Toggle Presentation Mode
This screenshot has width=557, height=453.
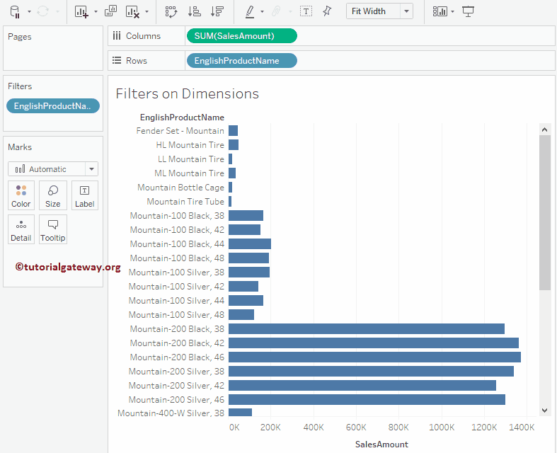pos(468,11)
